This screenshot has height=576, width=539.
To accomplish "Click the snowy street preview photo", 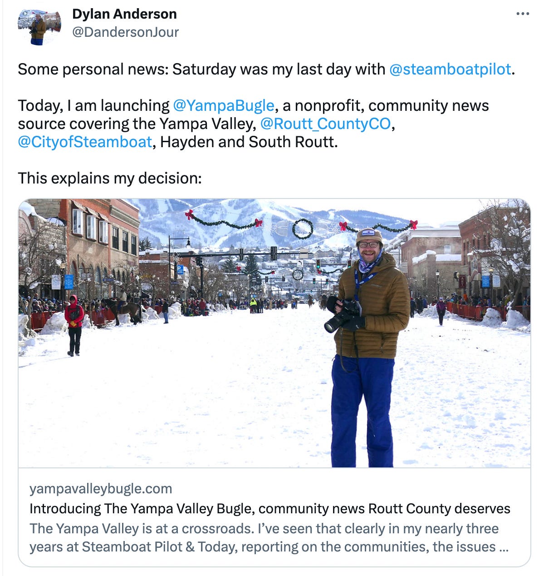I will [274, 333].
